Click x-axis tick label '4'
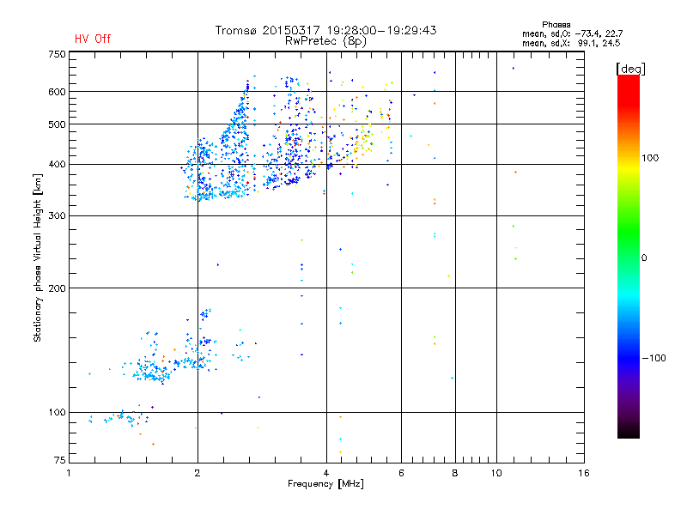 pos(326,473)
